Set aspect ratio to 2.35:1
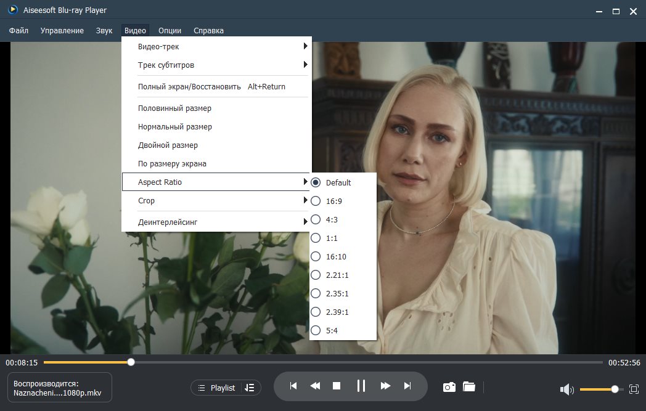 (338, 293)
